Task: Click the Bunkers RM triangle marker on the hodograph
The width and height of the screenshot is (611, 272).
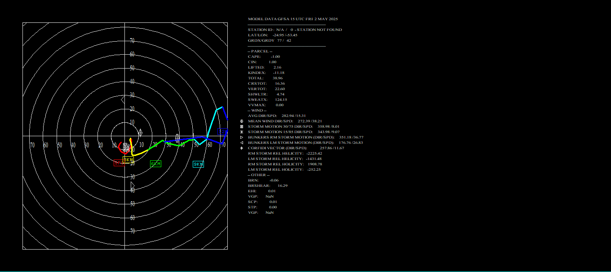Action: 133,186
